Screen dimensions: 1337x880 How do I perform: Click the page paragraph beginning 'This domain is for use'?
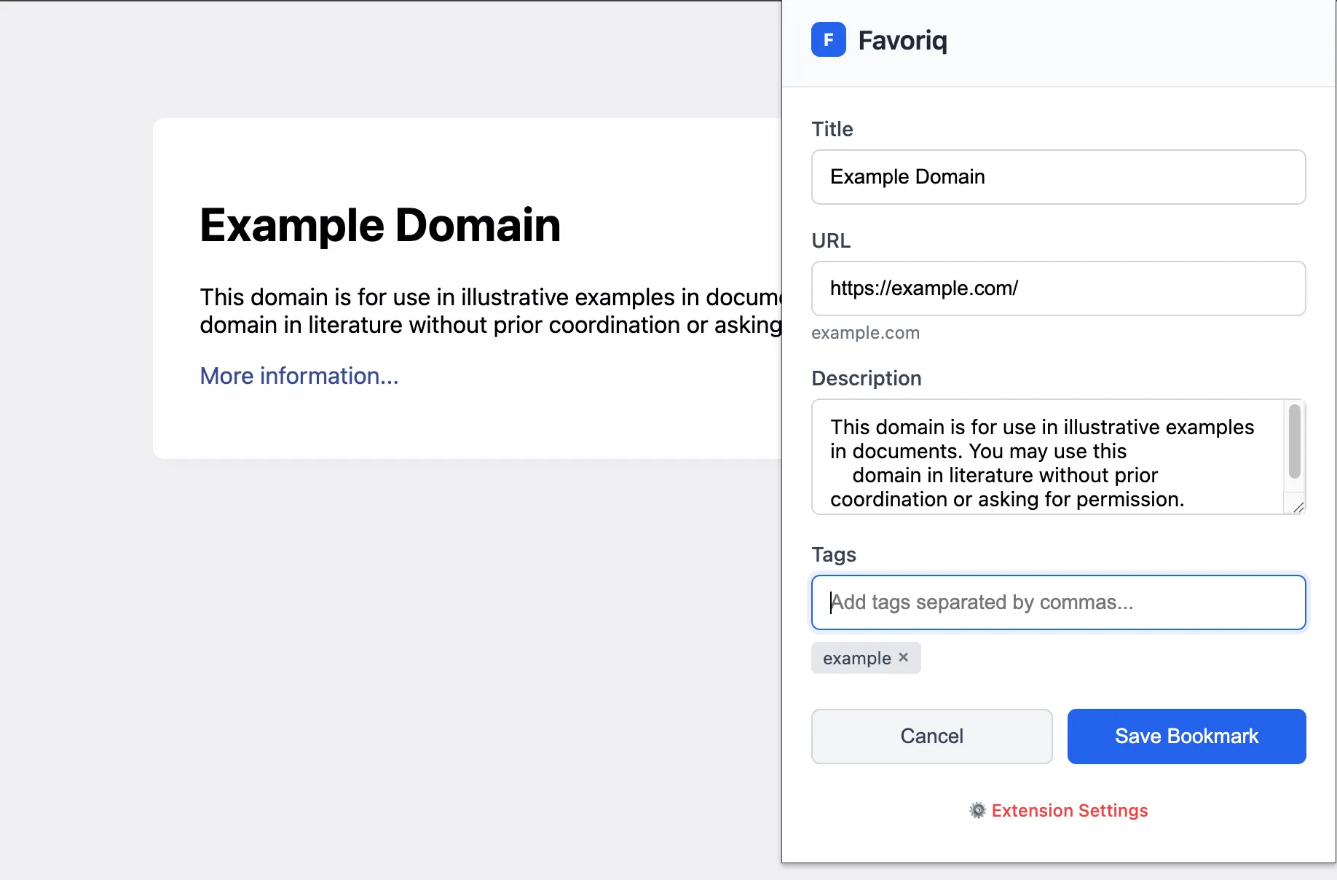click(x=491, y=311)
